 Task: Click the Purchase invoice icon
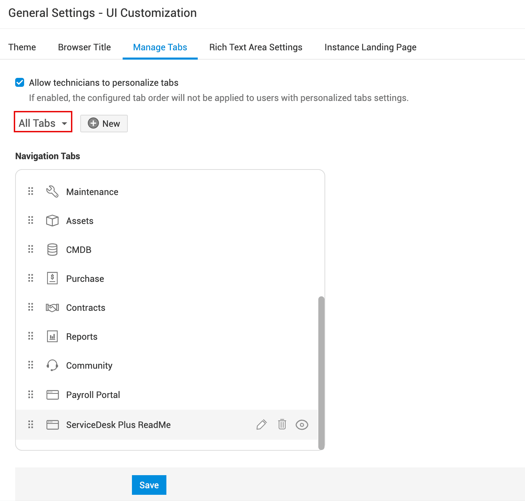coord(52,278)
